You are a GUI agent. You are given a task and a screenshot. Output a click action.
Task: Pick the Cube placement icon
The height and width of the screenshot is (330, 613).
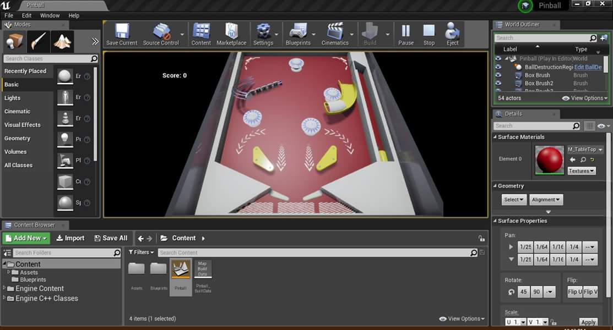click(65, 181)
